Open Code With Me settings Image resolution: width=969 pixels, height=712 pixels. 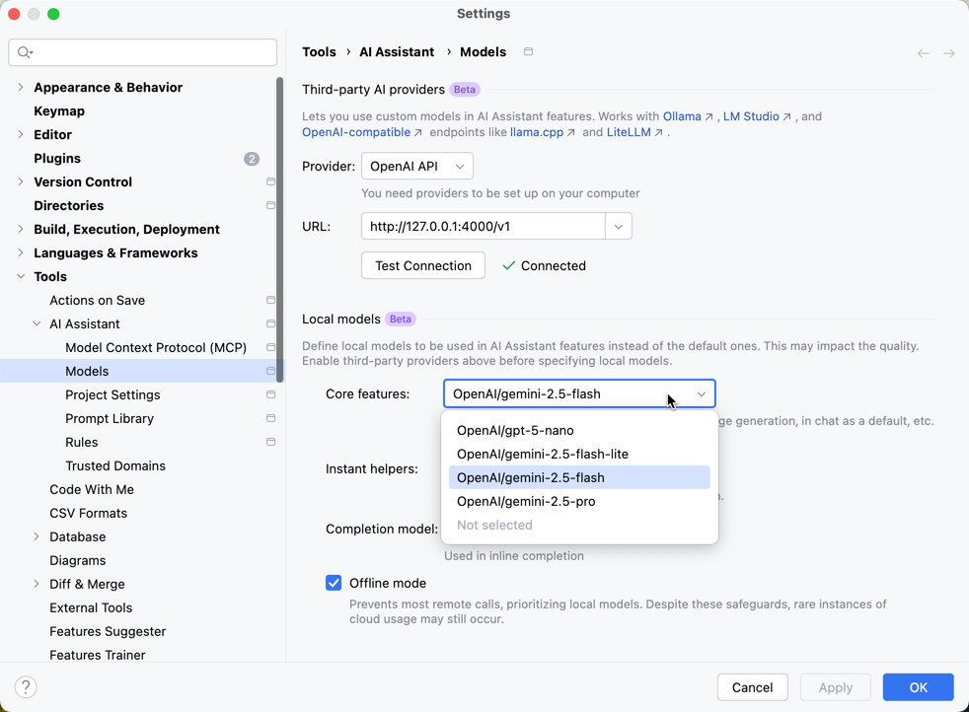(92, 490)
